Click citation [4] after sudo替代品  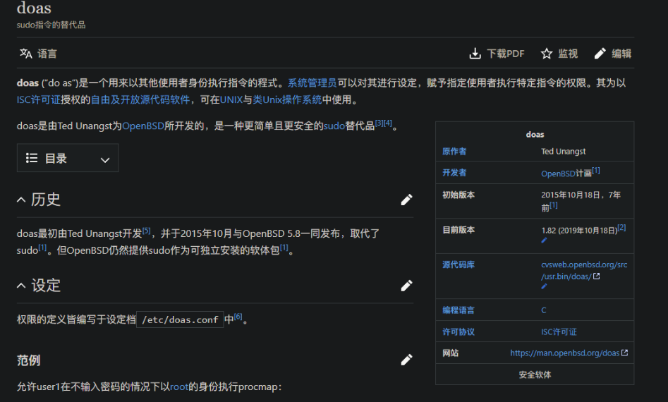[388, 123]
